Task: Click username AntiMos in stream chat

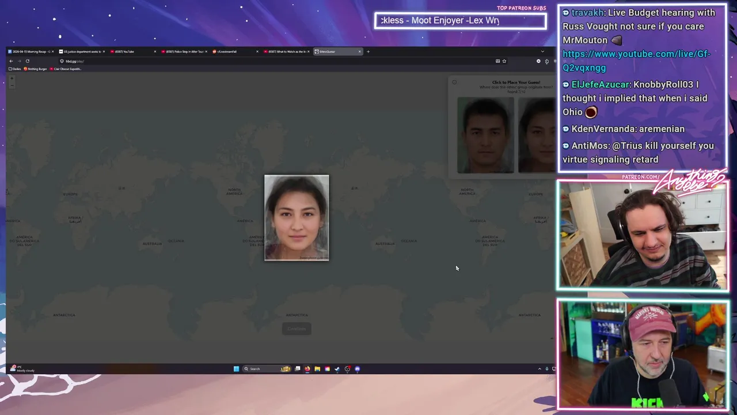Action: pyautogui.click(x=588, y=146)
